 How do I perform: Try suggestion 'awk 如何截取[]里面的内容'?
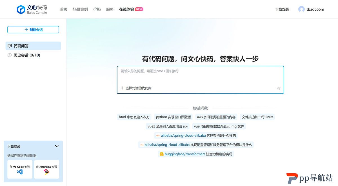coord(216,117)
